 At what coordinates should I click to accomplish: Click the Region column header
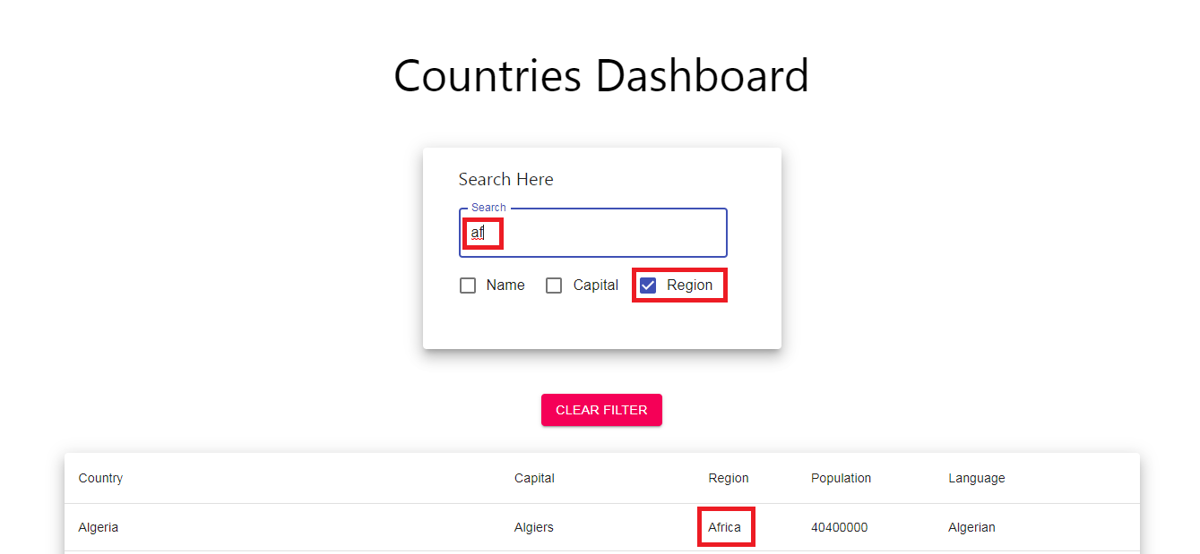[729, 478]
